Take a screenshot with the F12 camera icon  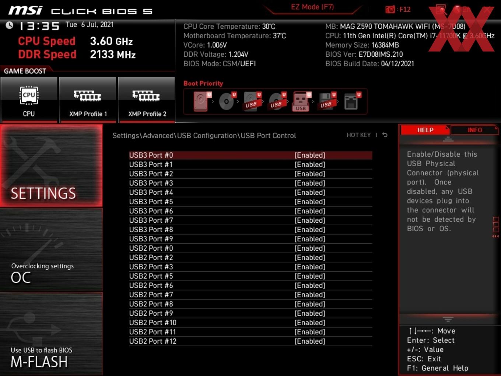(x=390, y=9)
